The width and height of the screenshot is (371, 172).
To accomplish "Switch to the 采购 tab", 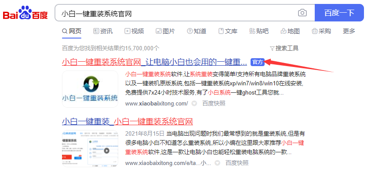I will (321, 31).
